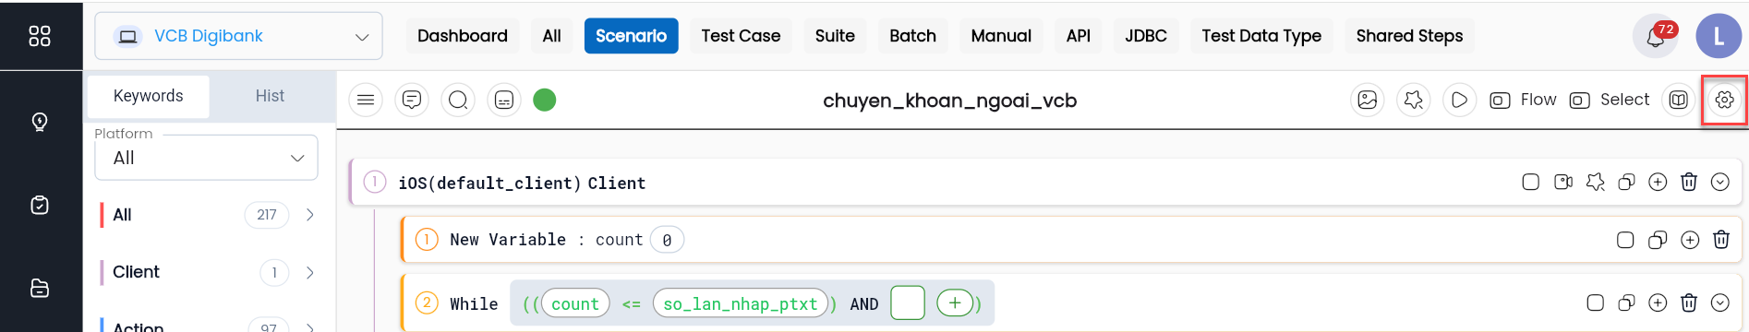Switch to the Dashboard tab
Image resolution: width=1749 pixels, height=332 pixels.
coord(463,36)
